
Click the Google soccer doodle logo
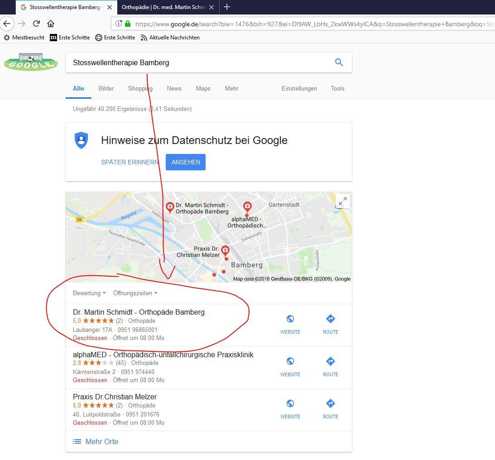pyautogui.click(x=31, y=62)
